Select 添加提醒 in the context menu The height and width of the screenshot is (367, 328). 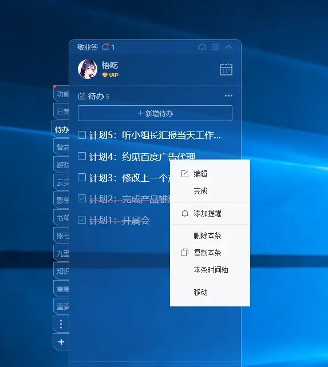coord(210,213)
